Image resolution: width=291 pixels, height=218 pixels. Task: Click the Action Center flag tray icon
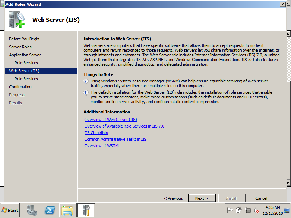pyautogui.click(x=230, y=210)
